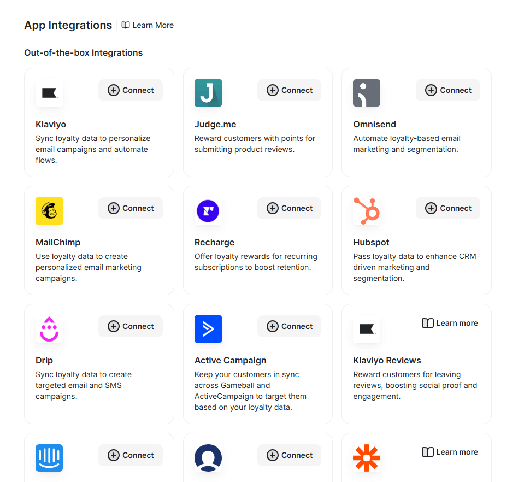The height and width of the screenshot is (482, 530).
Task: Click the Judge.me J logo icon
Action: point(208,93)
